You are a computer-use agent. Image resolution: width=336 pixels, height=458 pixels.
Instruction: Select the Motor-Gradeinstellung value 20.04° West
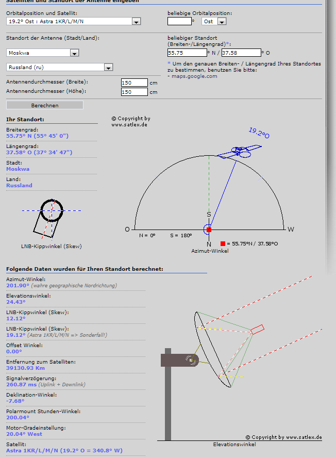tap(24, 434)
